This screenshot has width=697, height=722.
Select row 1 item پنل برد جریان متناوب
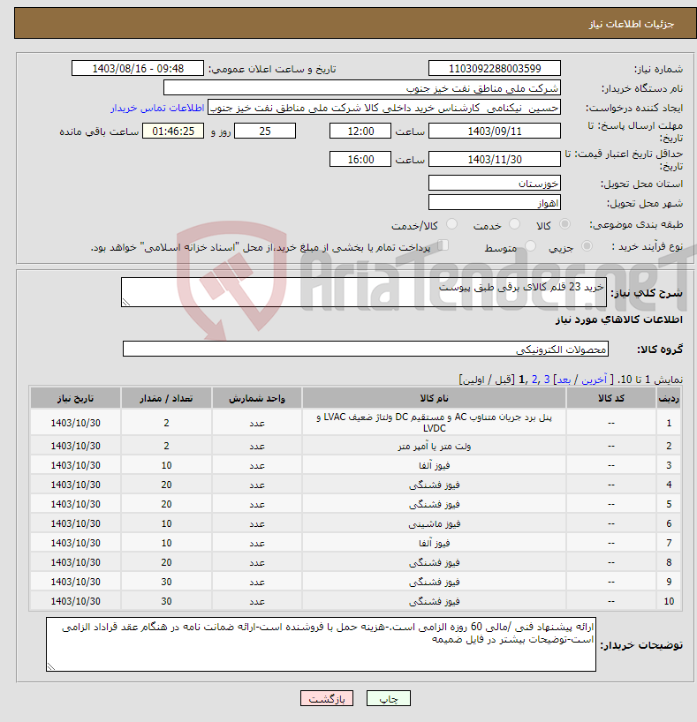pyautogui.click(x=434, y=422)
